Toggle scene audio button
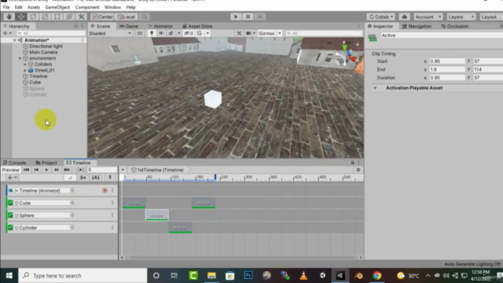The height and width of the screenshot is (283, 503). tap(161, 33)
